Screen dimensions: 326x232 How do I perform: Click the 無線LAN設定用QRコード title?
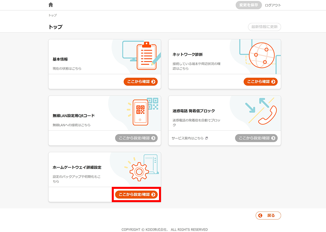click(x=74, y=116)
